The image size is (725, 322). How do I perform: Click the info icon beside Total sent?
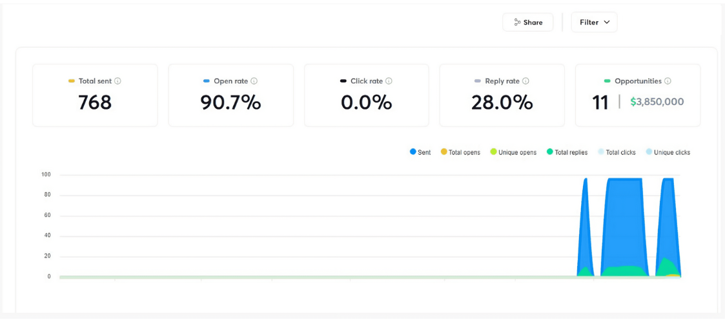[x=117, y=81]
